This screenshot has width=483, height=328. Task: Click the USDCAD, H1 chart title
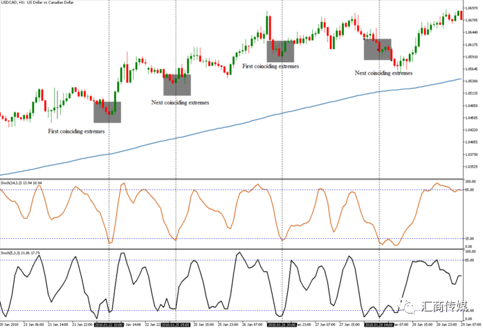(x=37, y=2)
